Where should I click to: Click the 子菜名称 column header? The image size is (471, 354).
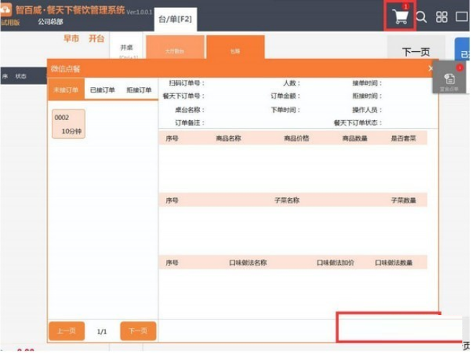(287, 200)
